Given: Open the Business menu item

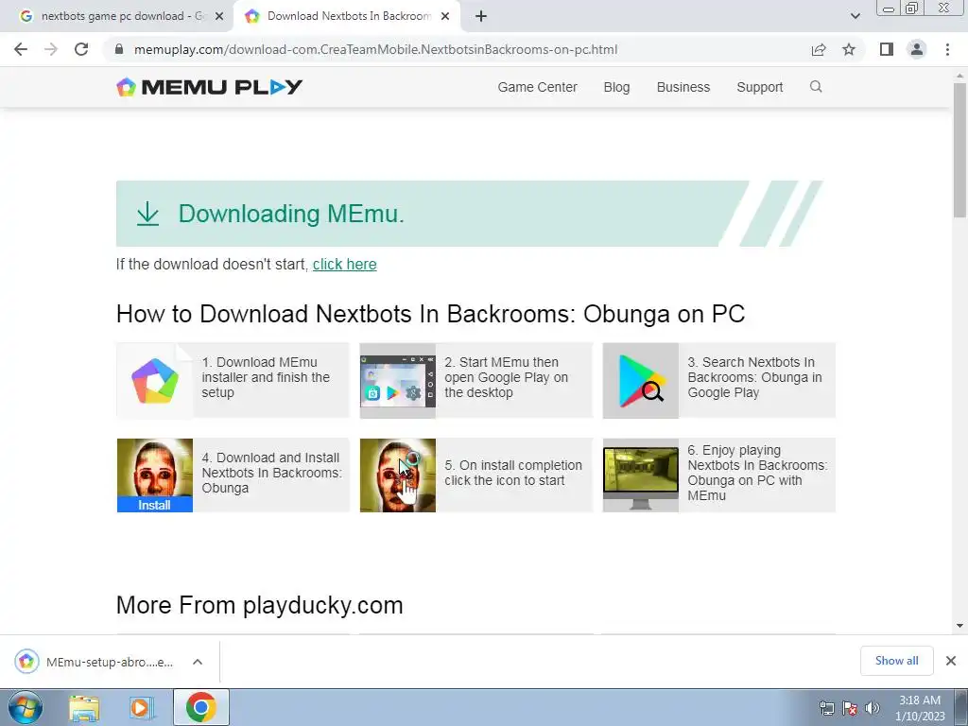Looking at the screenshot, I should [683, 87].
